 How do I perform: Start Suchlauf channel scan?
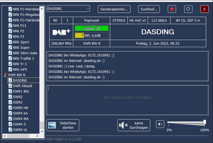(149, 9)
